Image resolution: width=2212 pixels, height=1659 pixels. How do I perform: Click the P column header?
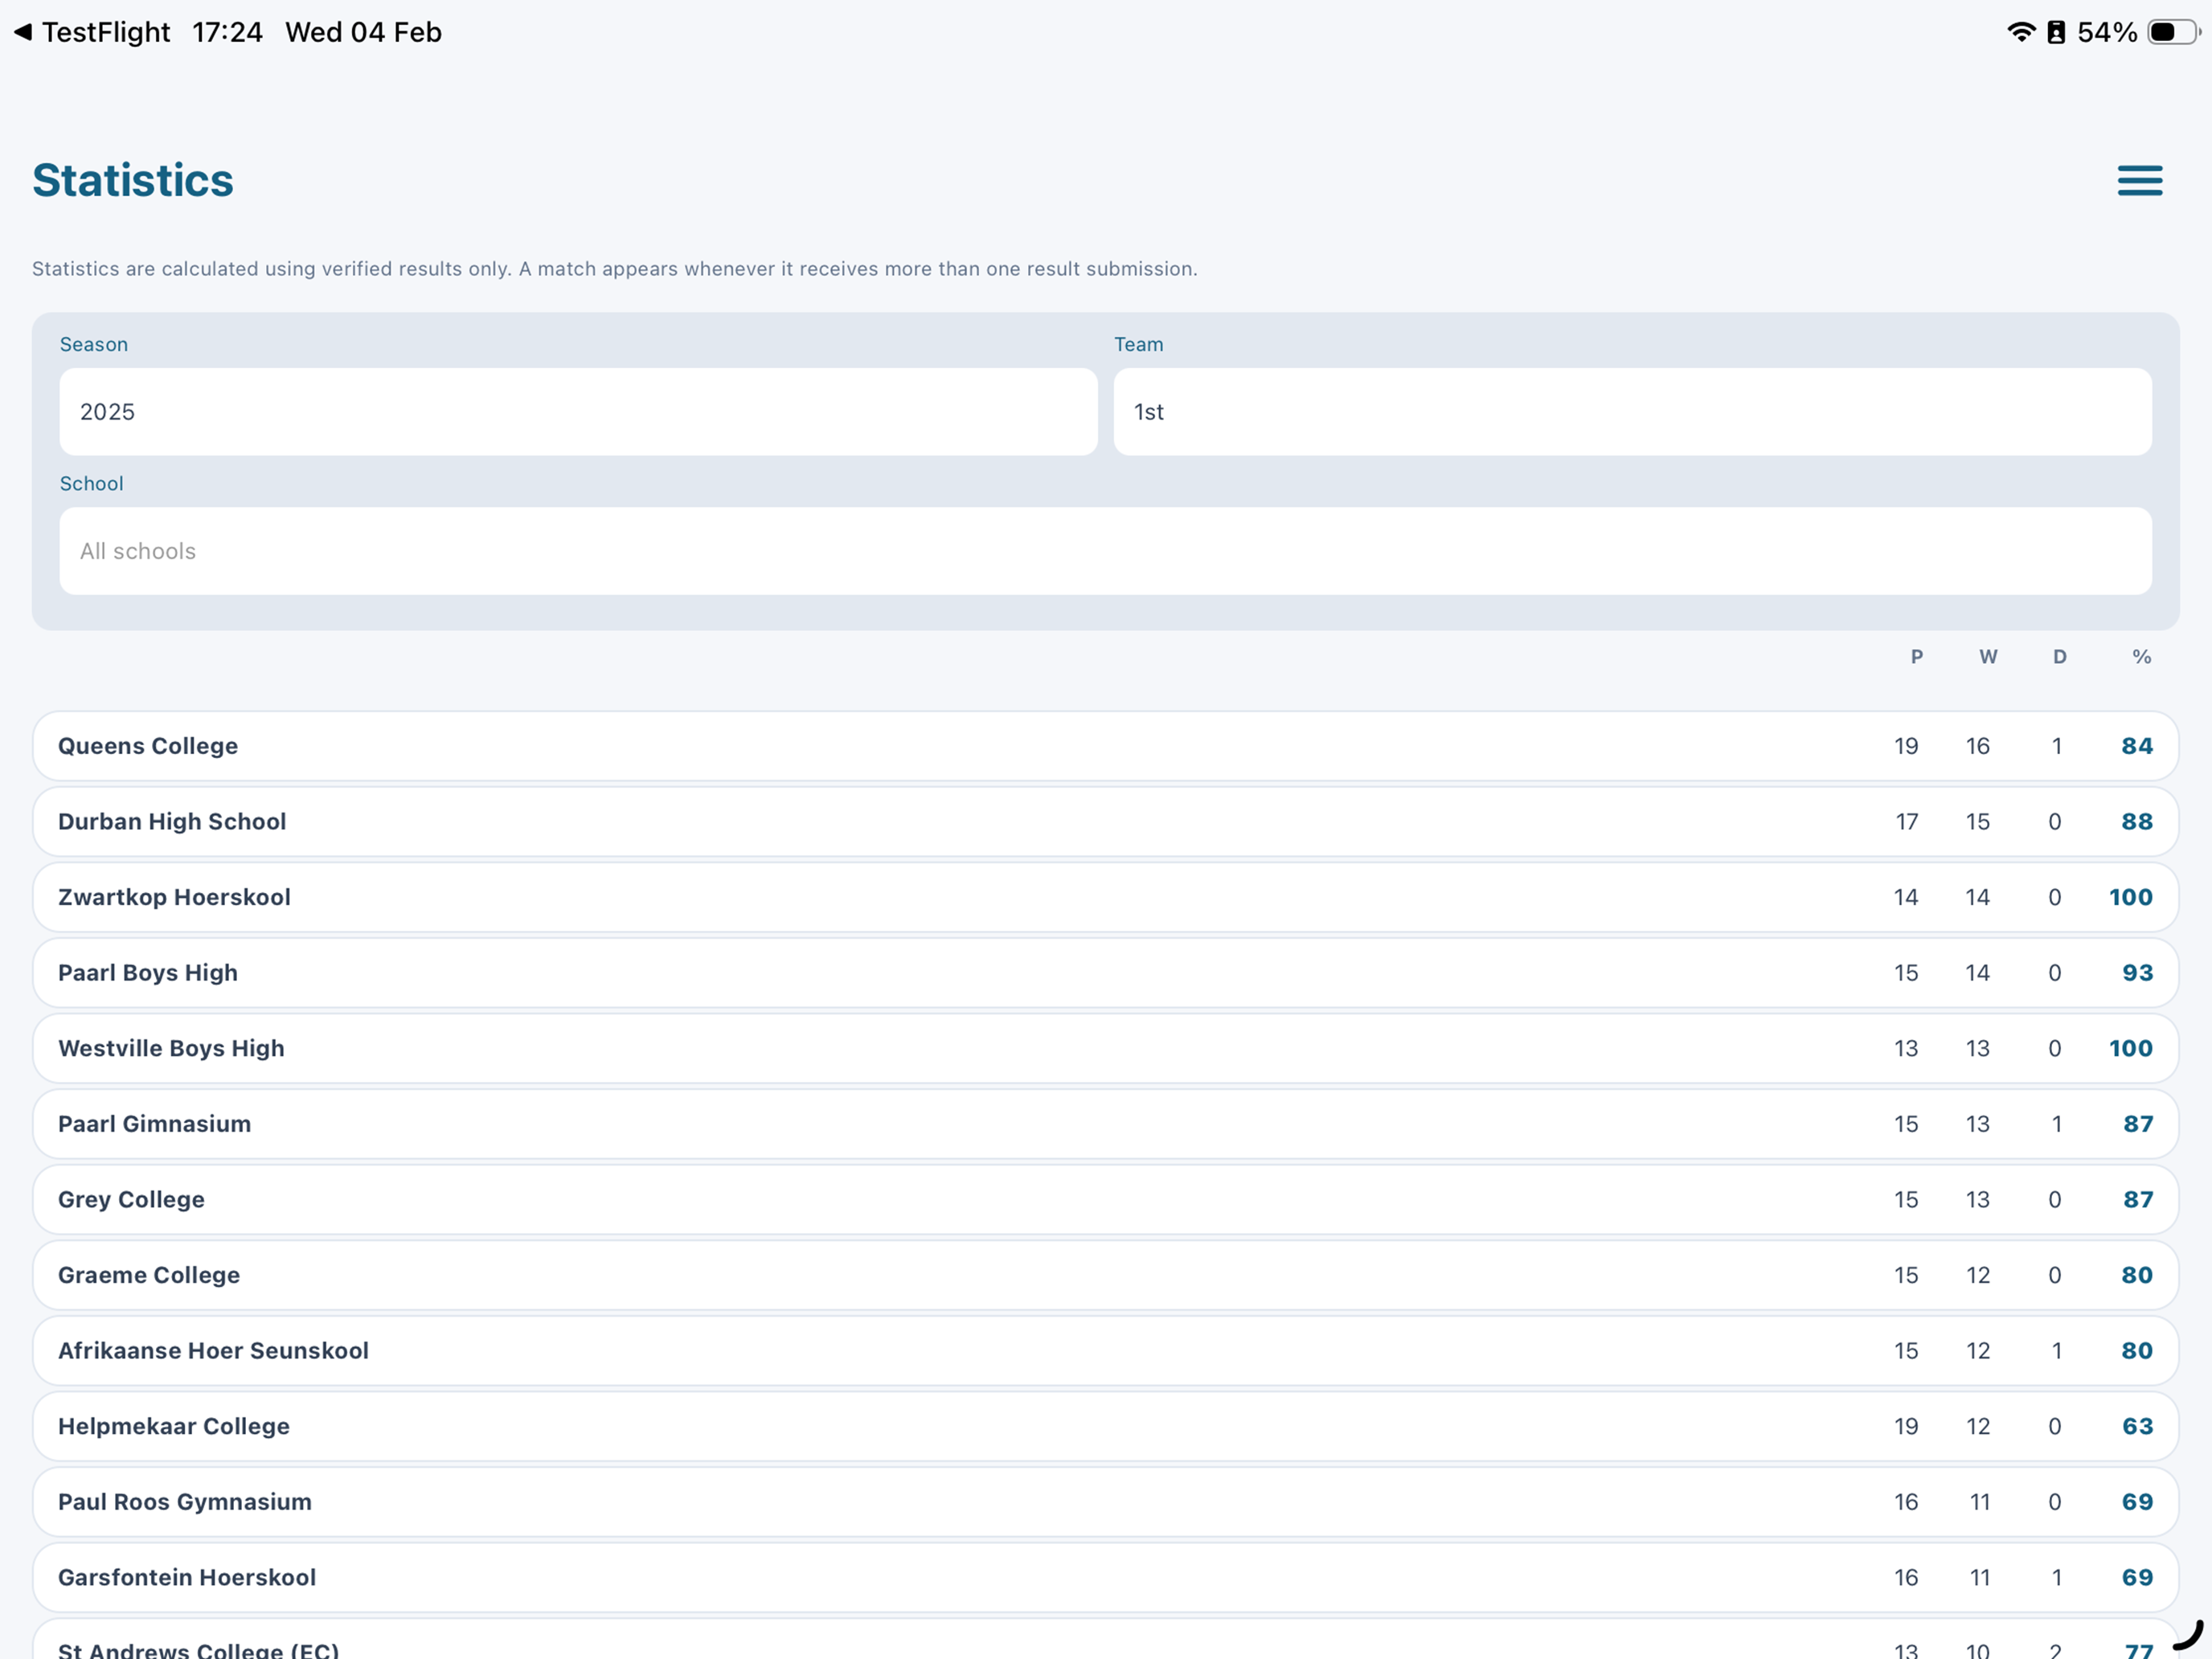tap(1916, 657)
